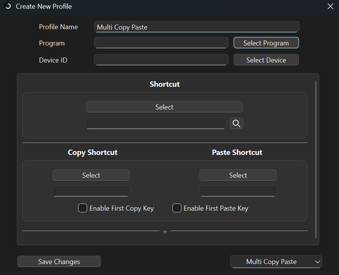Click into the Program input field
Screen dimensions: 339x275
[161, 43]
